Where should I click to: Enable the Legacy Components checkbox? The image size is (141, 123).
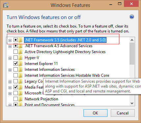click(x=15, y=81)
